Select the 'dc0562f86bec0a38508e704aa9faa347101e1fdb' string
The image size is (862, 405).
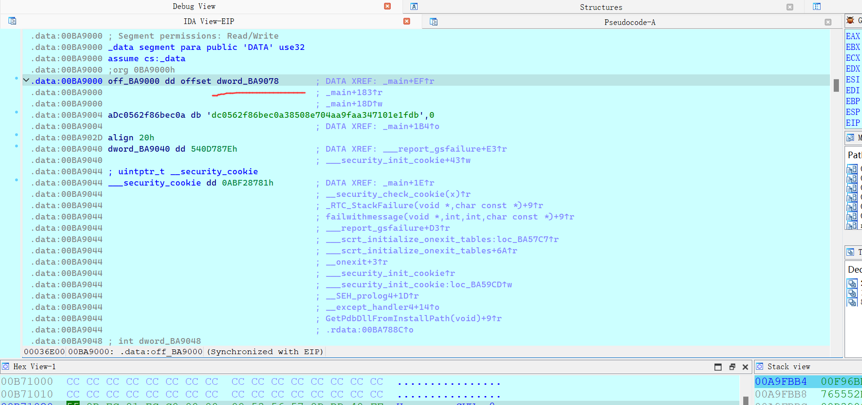click(x=315, y=115)
